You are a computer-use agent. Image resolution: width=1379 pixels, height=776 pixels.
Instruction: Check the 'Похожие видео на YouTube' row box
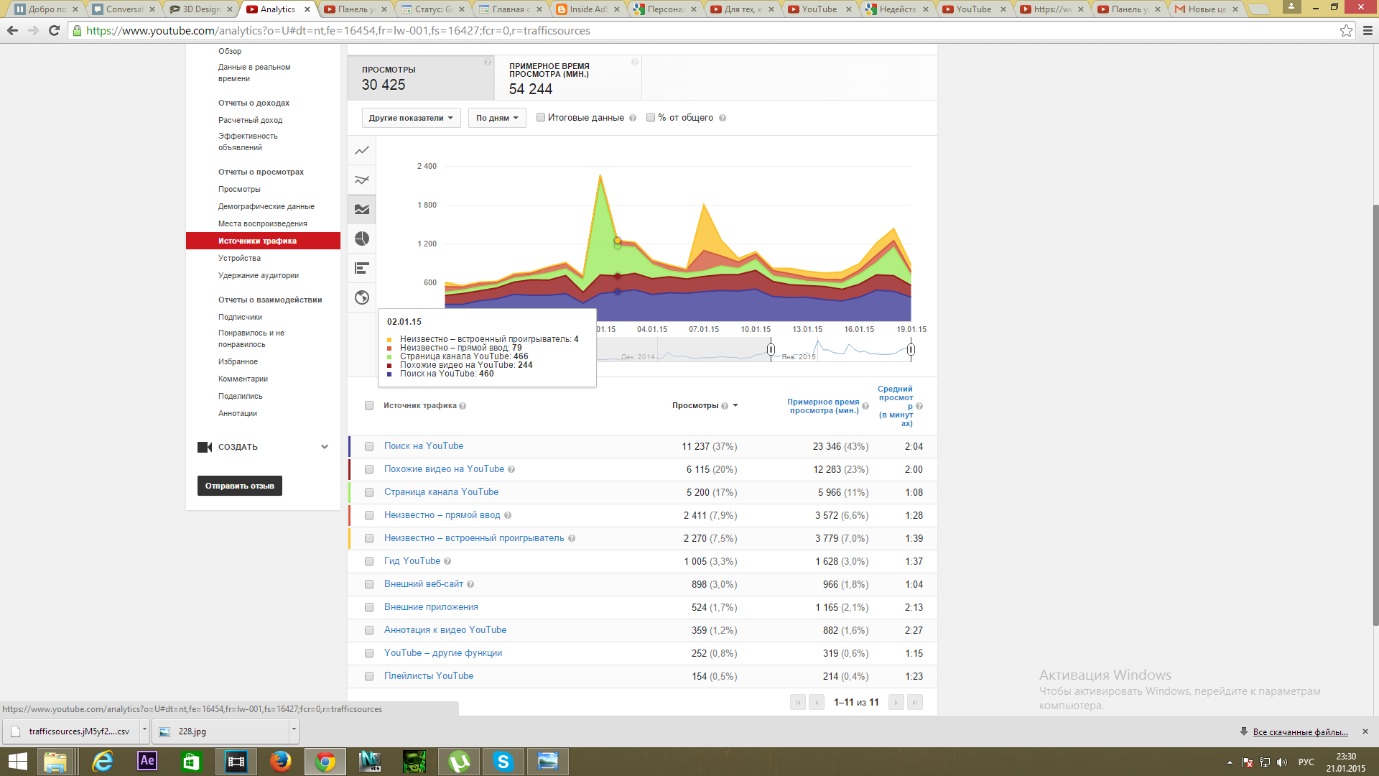click(x=369, y=469)
